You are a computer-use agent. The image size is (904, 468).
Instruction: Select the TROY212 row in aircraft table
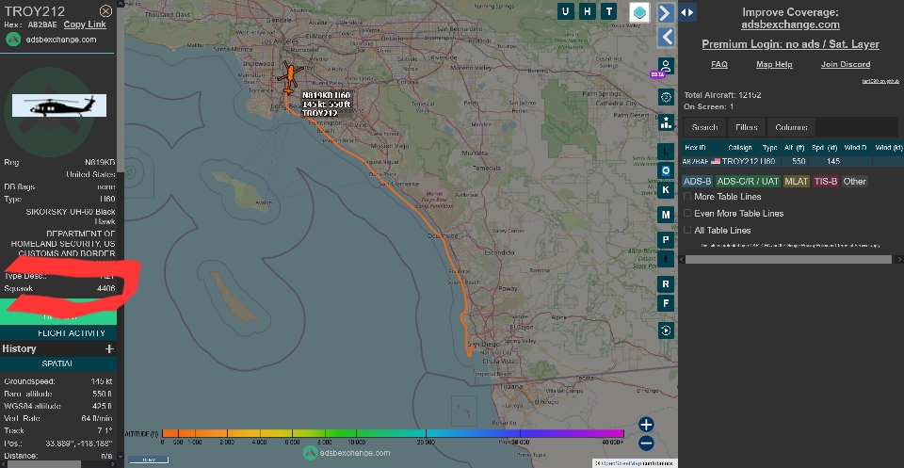[792, 161]
